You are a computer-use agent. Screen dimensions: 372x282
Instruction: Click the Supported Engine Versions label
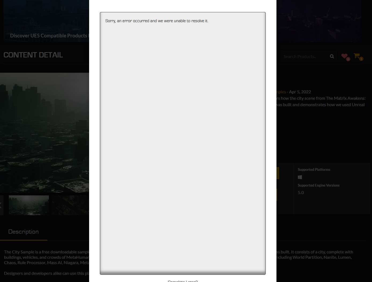(318, 186)
